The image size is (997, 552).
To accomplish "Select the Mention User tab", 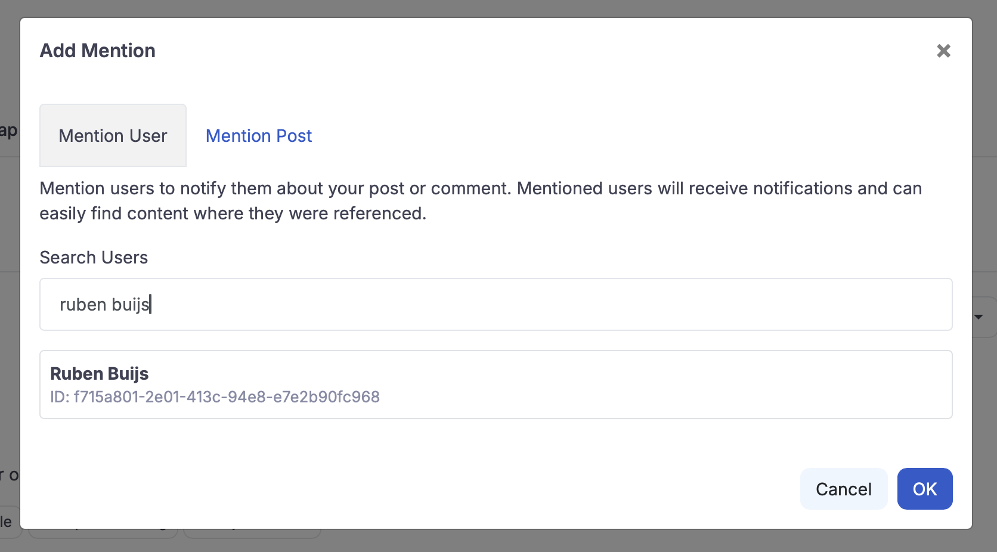I will (113, 136).
